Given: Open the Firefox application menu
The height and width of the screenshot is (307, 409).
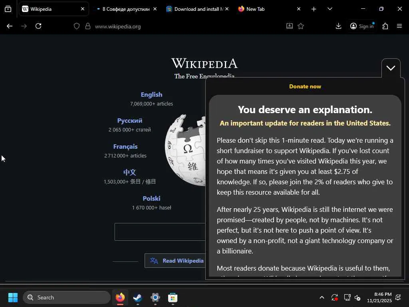Looking at the screenshot, I should point(399,26).
